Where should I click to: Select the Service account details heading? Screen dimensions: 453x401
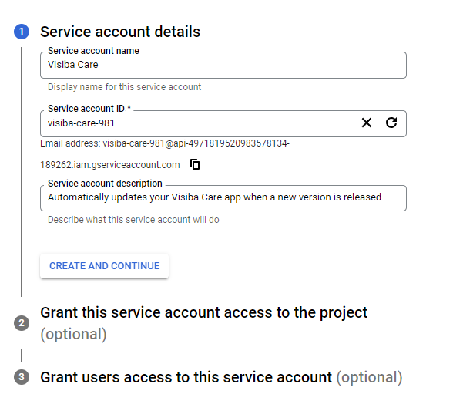click(120, 32)
